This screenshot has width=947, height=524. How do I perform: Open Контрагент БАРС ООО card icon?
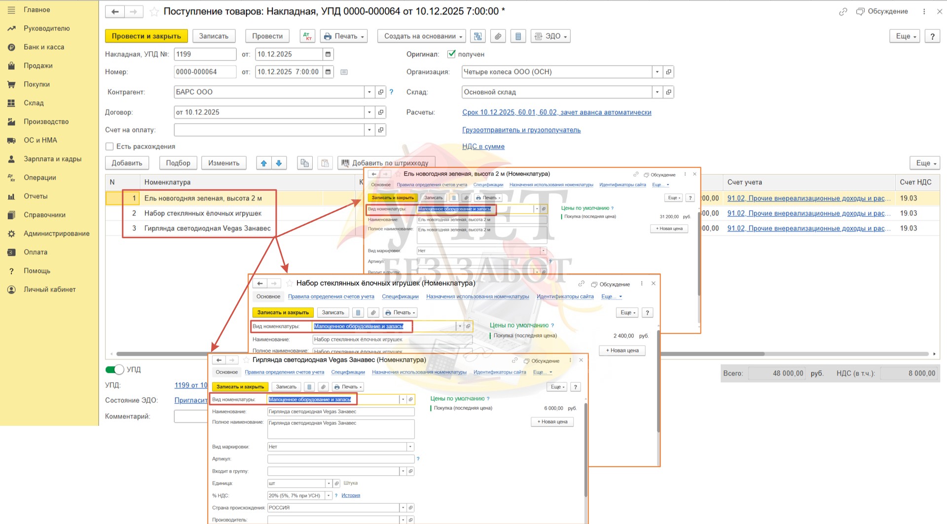(381, 92)
